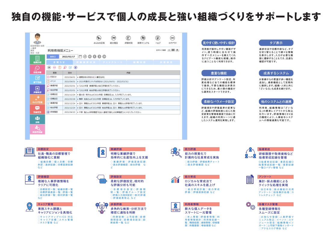Screen dimensions: 333x233
Task: Click the ヘルプ help icon
Action: tap(158, 38)
